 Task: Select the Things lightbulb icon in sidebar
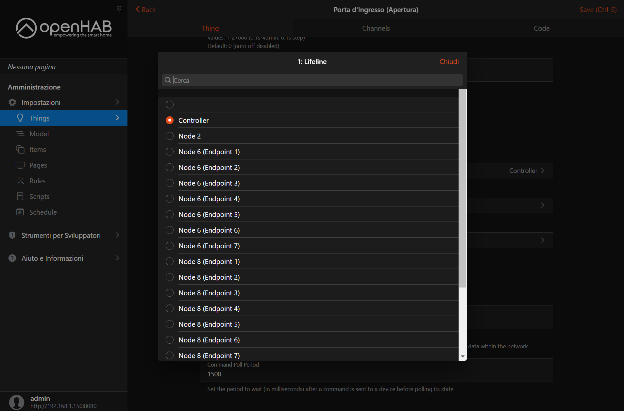[20, 118]
